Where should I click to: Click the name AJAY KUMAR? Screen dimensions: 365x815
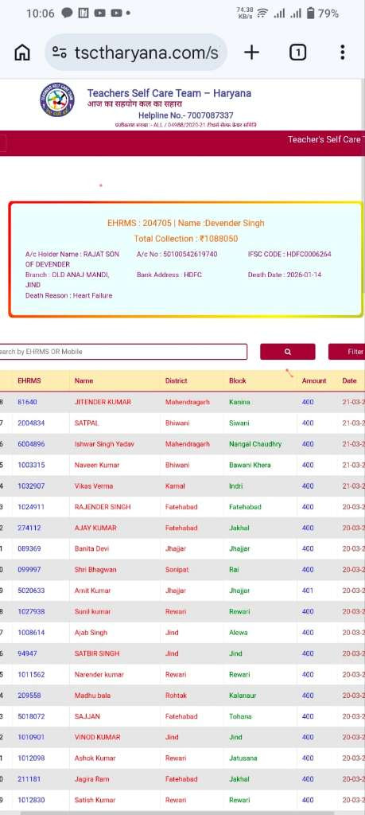click(x=95, y=528)
